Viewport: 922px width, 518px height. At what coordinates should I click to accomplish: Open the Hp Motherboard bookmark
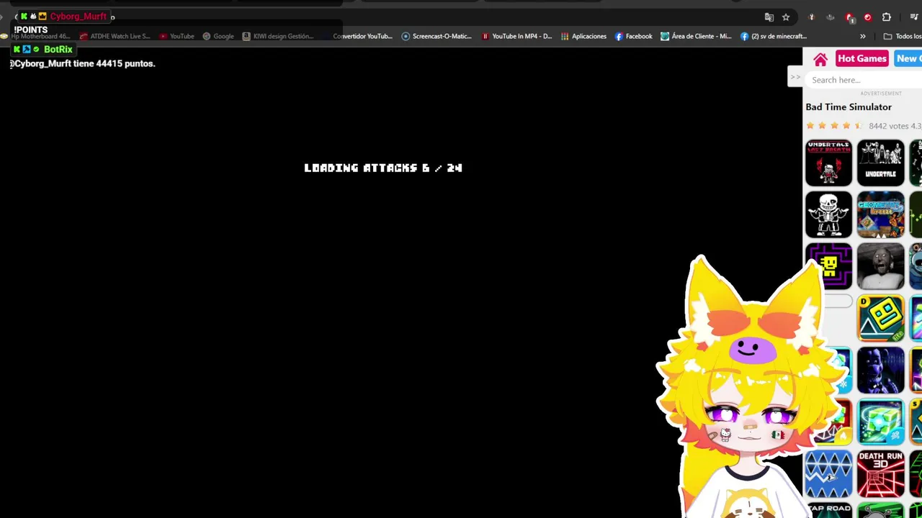pyautogui.click(x=35, y=36)
